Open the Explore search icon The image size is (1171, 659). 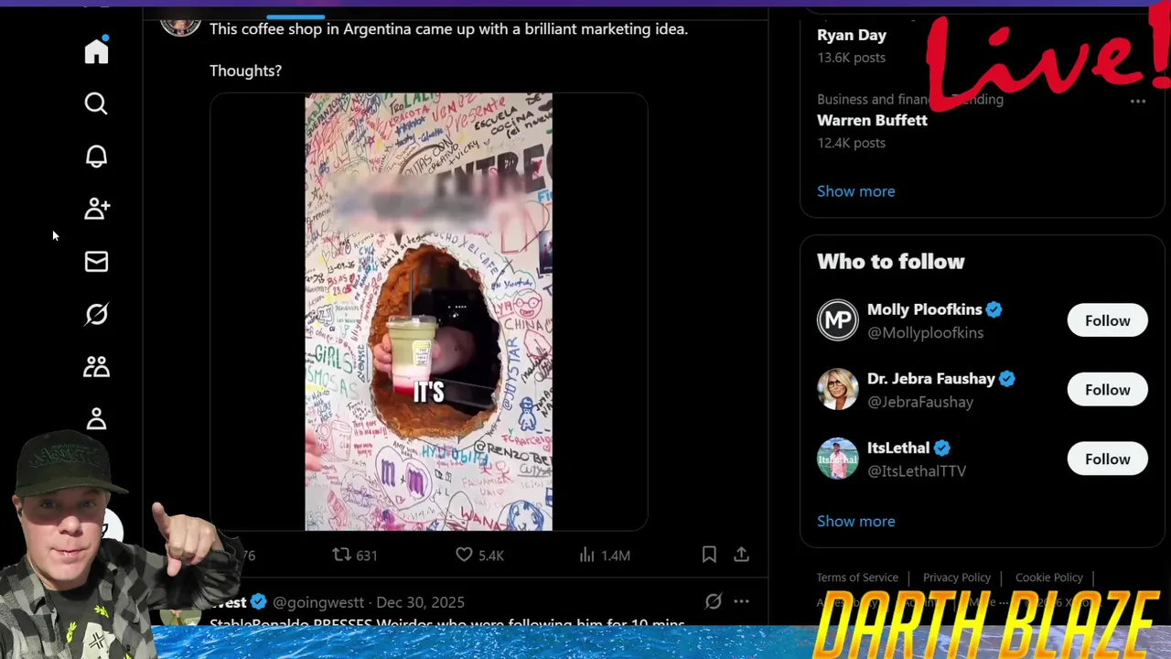coord(96,103)
